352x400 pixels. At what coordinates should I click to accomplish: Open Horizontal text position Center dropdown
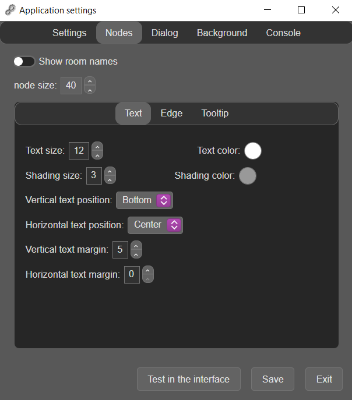pos(155,225)
